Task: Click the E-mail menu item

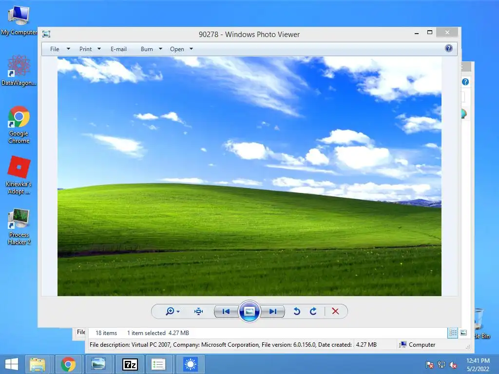Action: point(119,49)
